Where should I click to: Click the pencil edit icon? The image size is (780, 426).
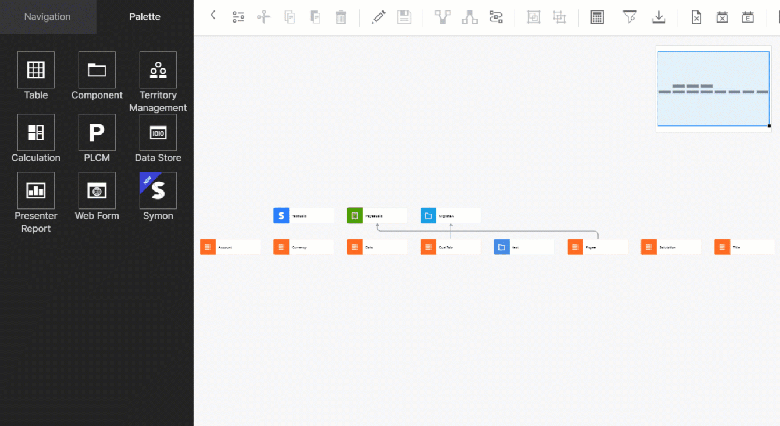tap(379, 17)
